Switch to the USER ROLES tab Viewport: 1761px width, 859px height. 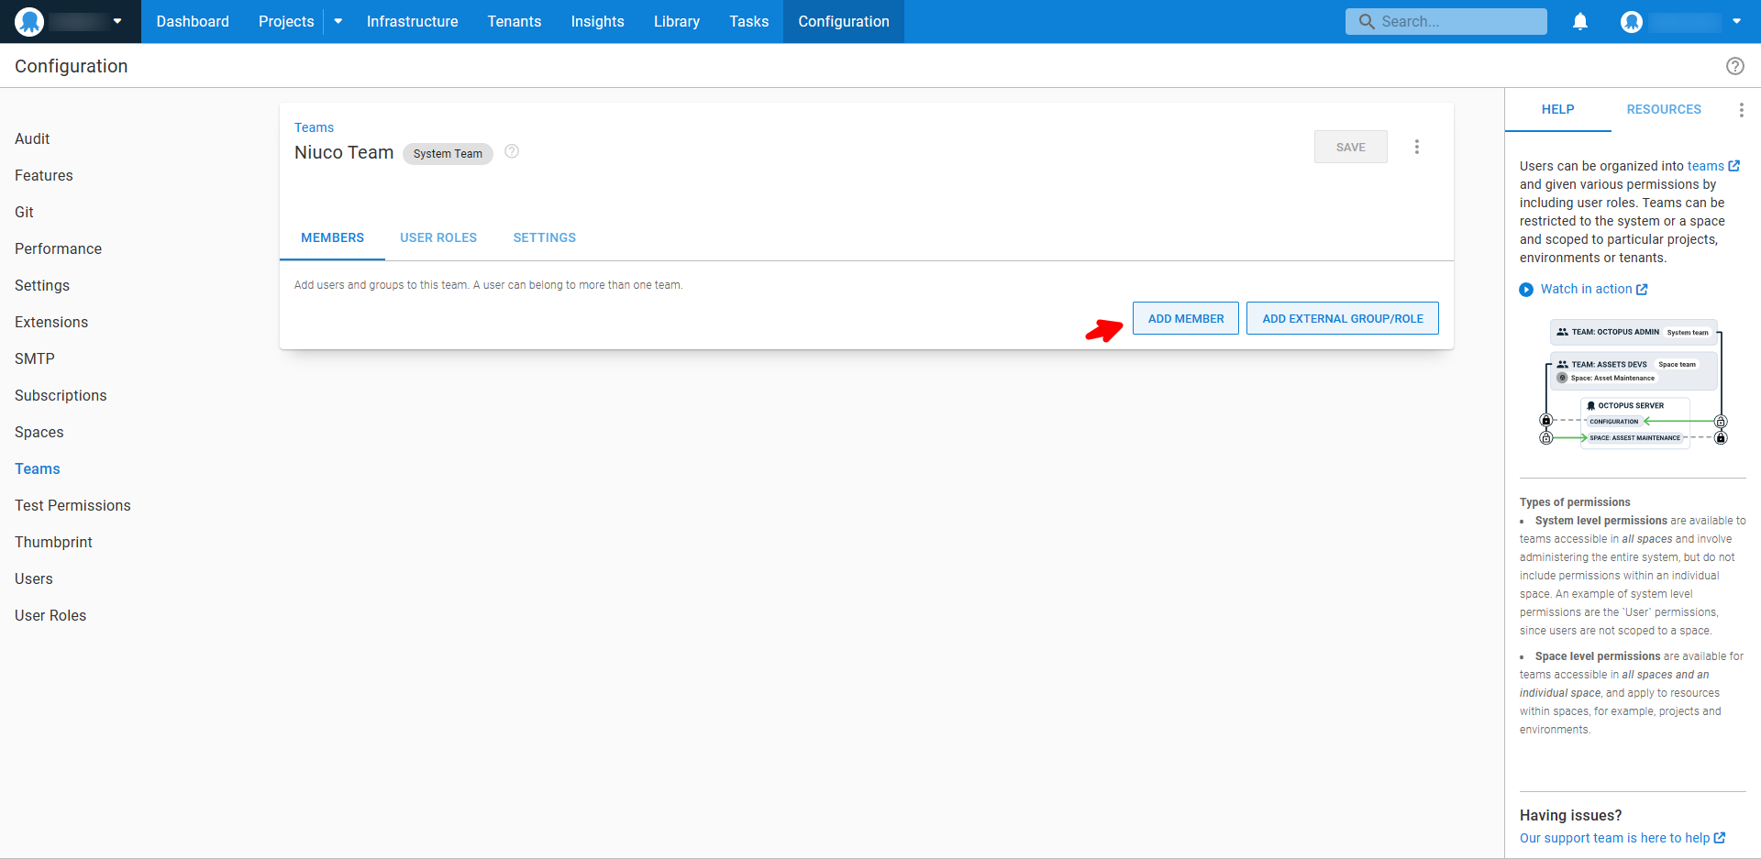[x=438, y=237]
